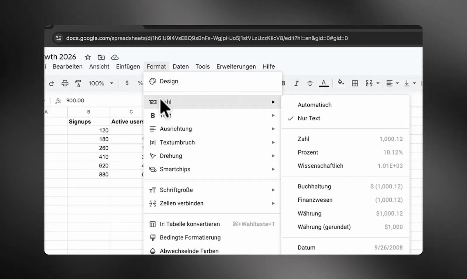Open merge cells dropdown arrow in toolbar

[x=378, y=83]
